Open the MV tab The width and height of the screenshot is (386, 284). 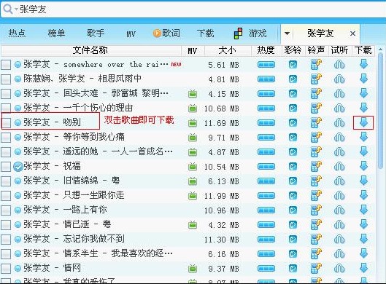[x=131, y=34]
